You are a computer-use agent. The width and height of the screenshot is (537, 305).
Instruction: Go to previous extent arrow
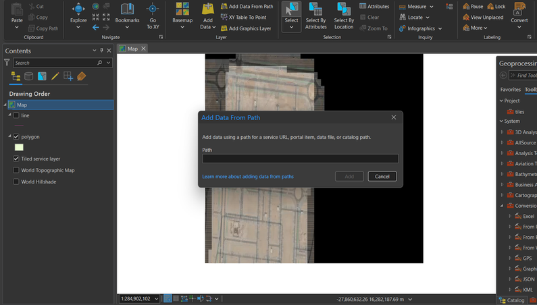(95, 28)
